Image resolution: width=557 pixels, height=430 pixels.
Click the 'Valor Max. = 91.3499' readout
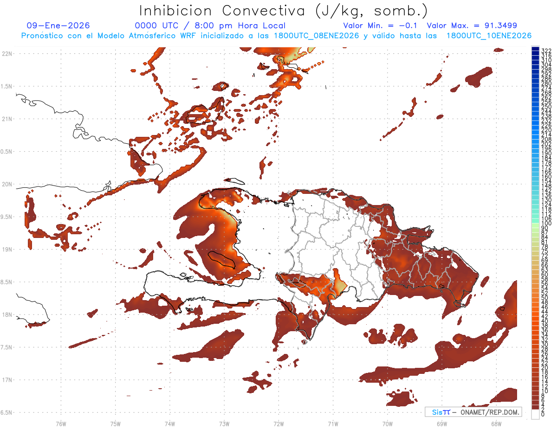(x=472, y=26)
